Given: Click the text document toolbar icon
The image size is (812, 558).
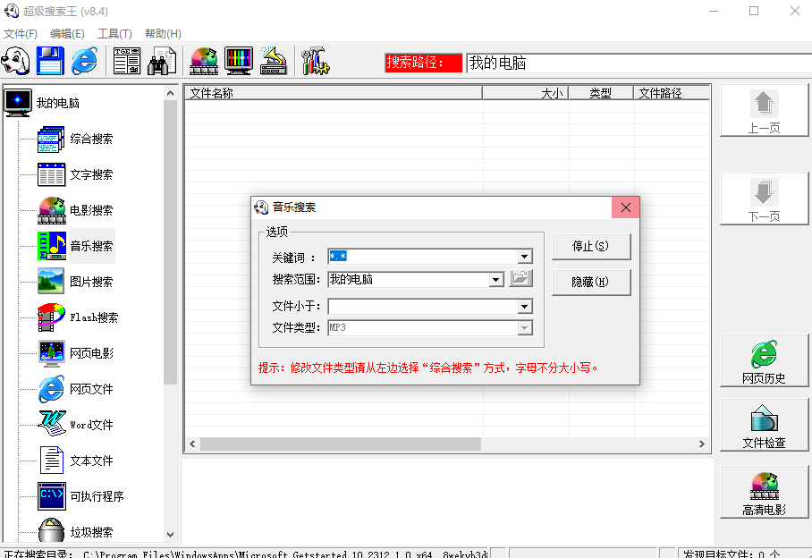Looking at the screenshot, I should (127, 61).
